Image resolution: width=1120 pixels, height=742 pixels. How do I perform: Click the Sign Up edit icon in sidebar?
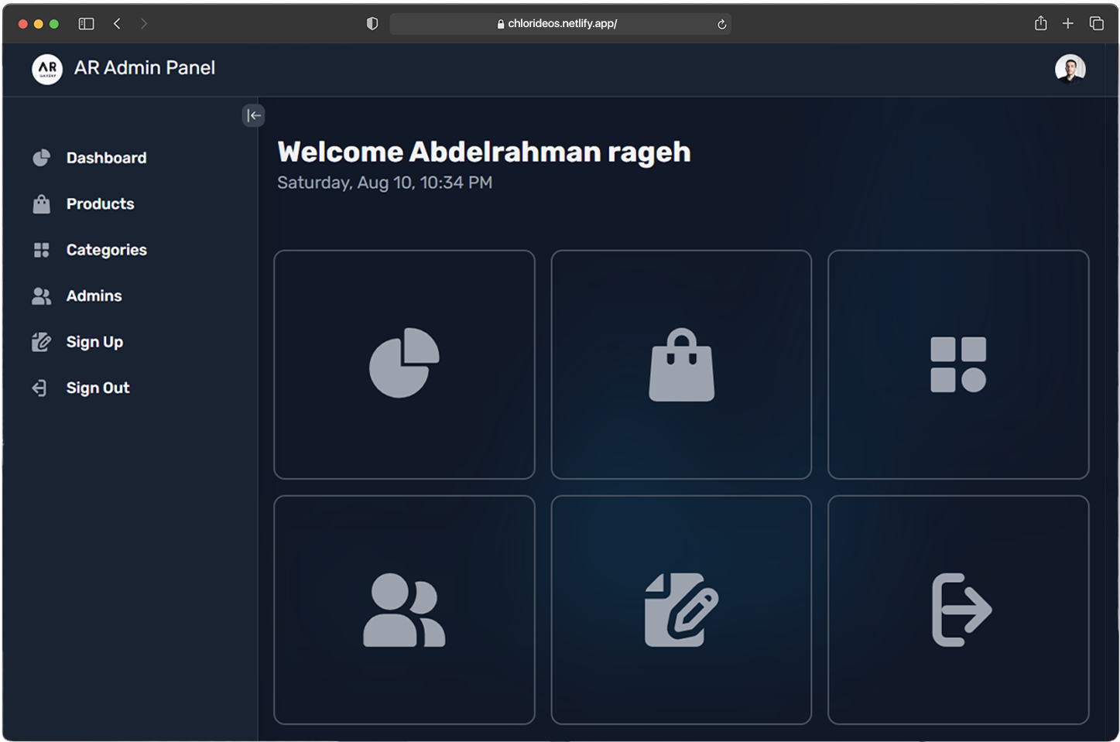(41, 342)
